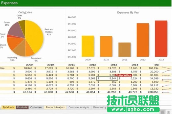The height and width of the screenshot is (114, 172).
Task: Select the dark orange 2012 expense bar
Action: click(x=143, y=40)
